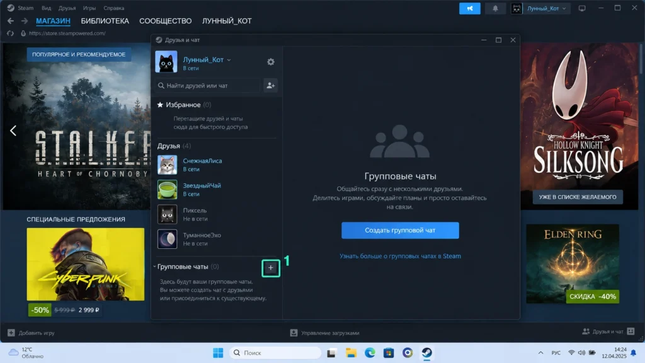Click the add game plus icon
The height and width of the screenshot is (363, 645).
point(11,333)
